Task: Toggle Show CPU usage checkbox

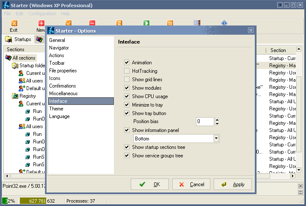Action: pos(127,96)
